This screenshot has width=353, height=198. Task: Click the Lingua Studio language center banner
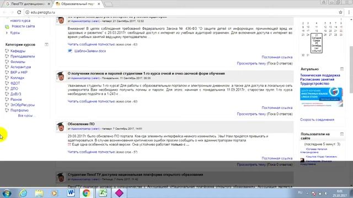[x=321, y=97]
